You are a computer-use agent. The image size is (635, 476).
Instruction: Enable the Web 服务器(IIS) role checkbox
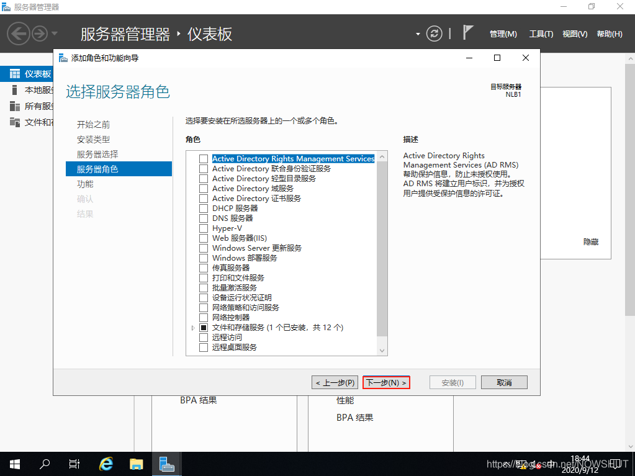tap(204, 238)
